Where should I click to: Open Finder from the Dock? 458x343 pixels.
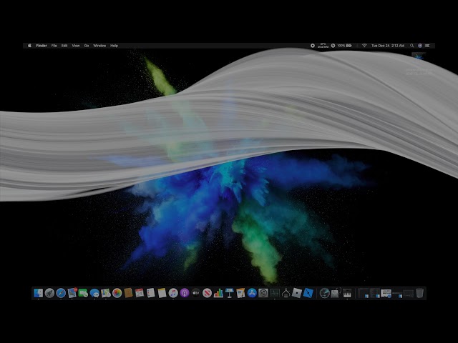38,293
